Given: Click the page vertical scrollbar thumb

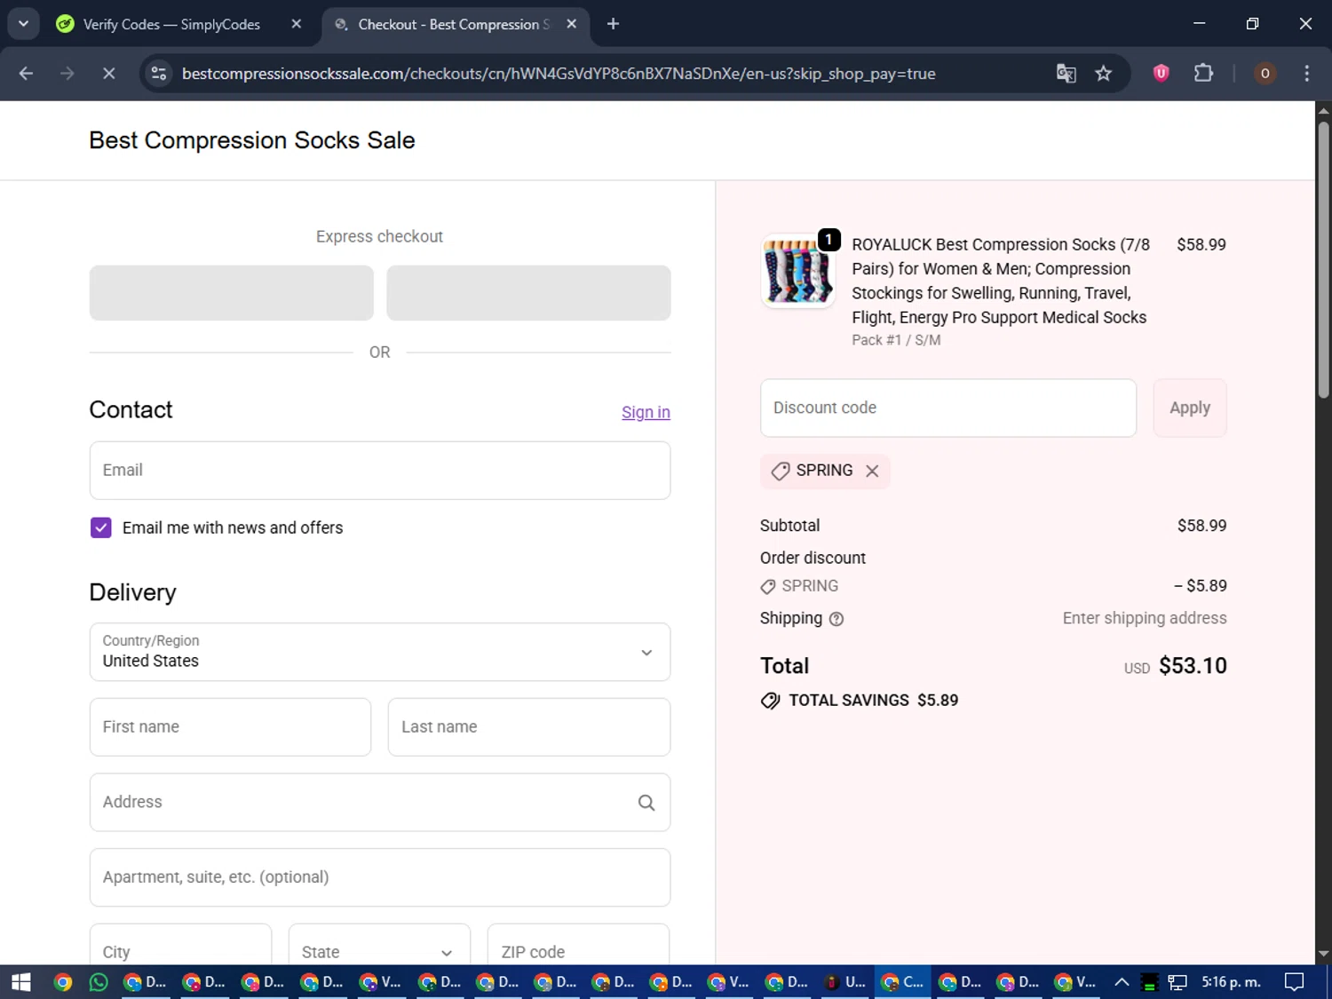Looking at the screenshot, I should click(1323, 259).
